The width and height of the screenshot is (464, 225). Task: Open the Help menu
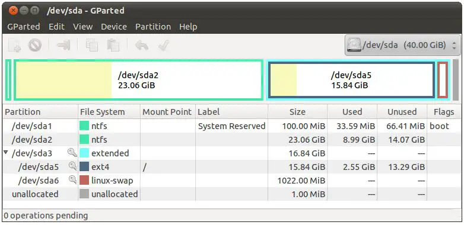(x=188, y=27)
